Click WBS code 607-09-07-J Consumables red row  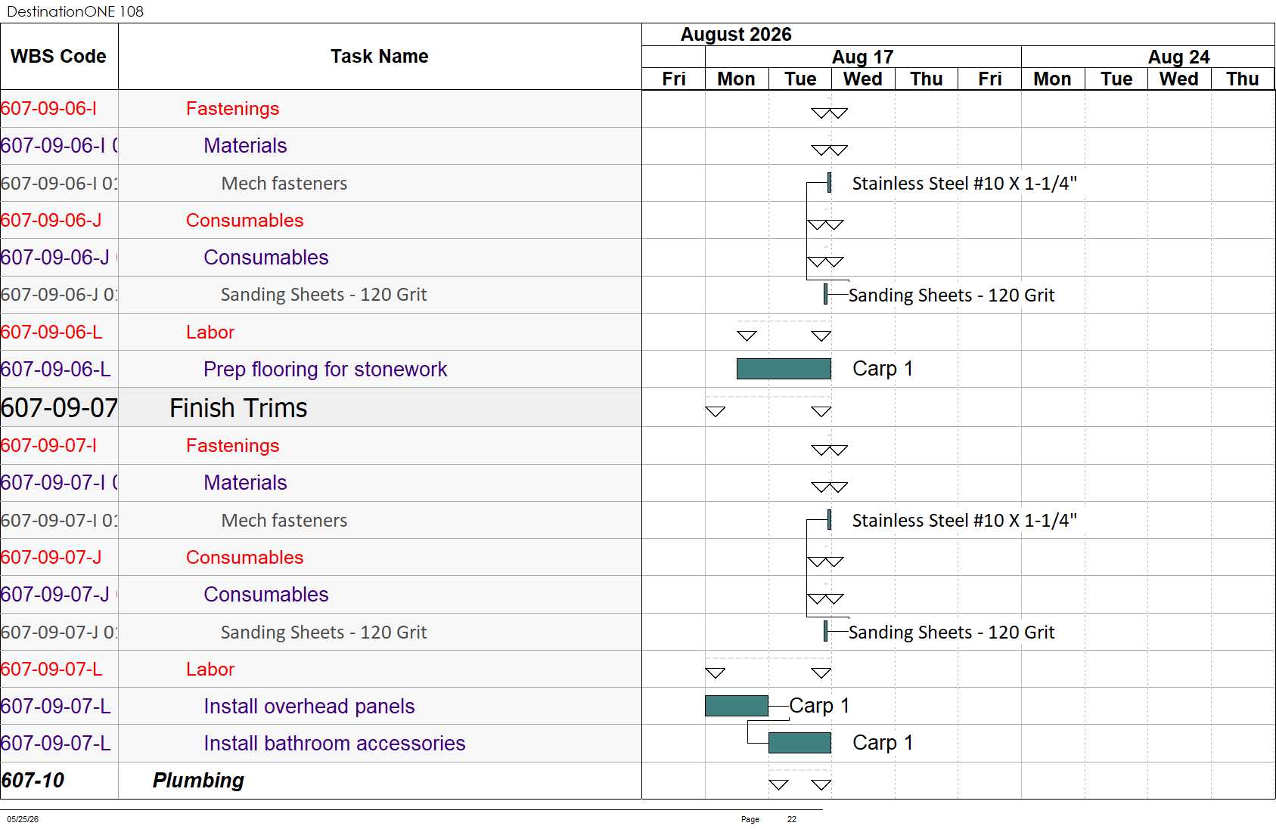51,558
